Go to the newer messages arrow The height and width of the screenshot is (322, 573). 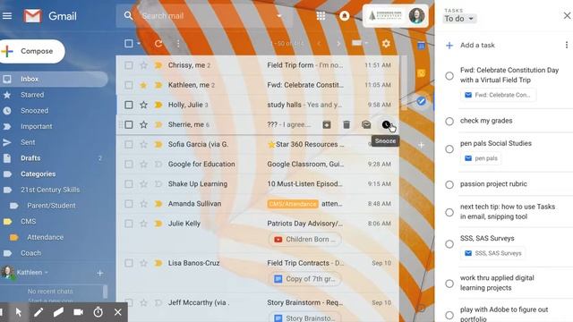pyautogui.click(x=319, y=44)
